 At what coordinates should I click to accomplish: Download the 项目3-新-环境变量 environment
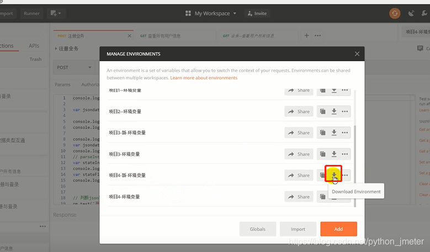pyautogui.click(x=334, y=132)
